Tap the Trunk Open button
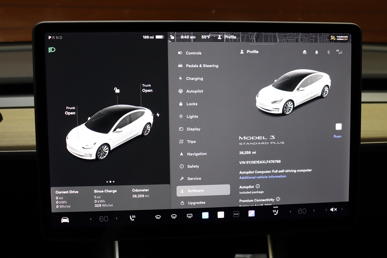Image resolution: width=387 pixels, height=258 pixels. (x=147, y=88)
